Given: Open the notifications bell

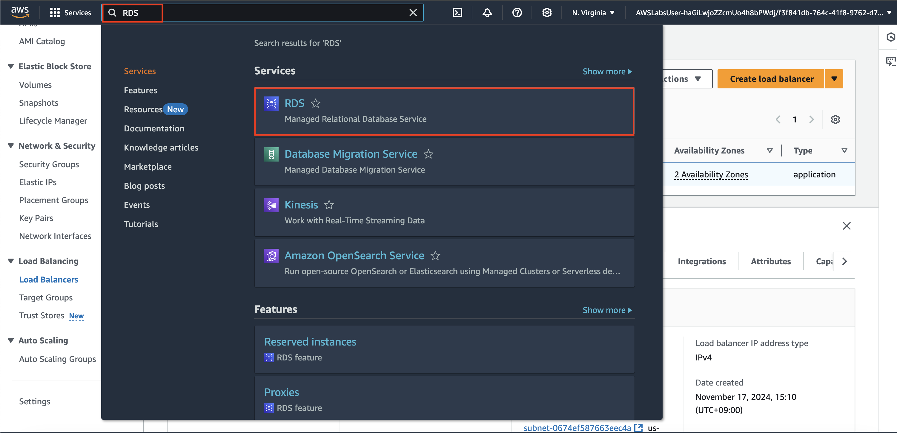Looking at the screenshot, I should pyautogui.click(x=487, y=13).
